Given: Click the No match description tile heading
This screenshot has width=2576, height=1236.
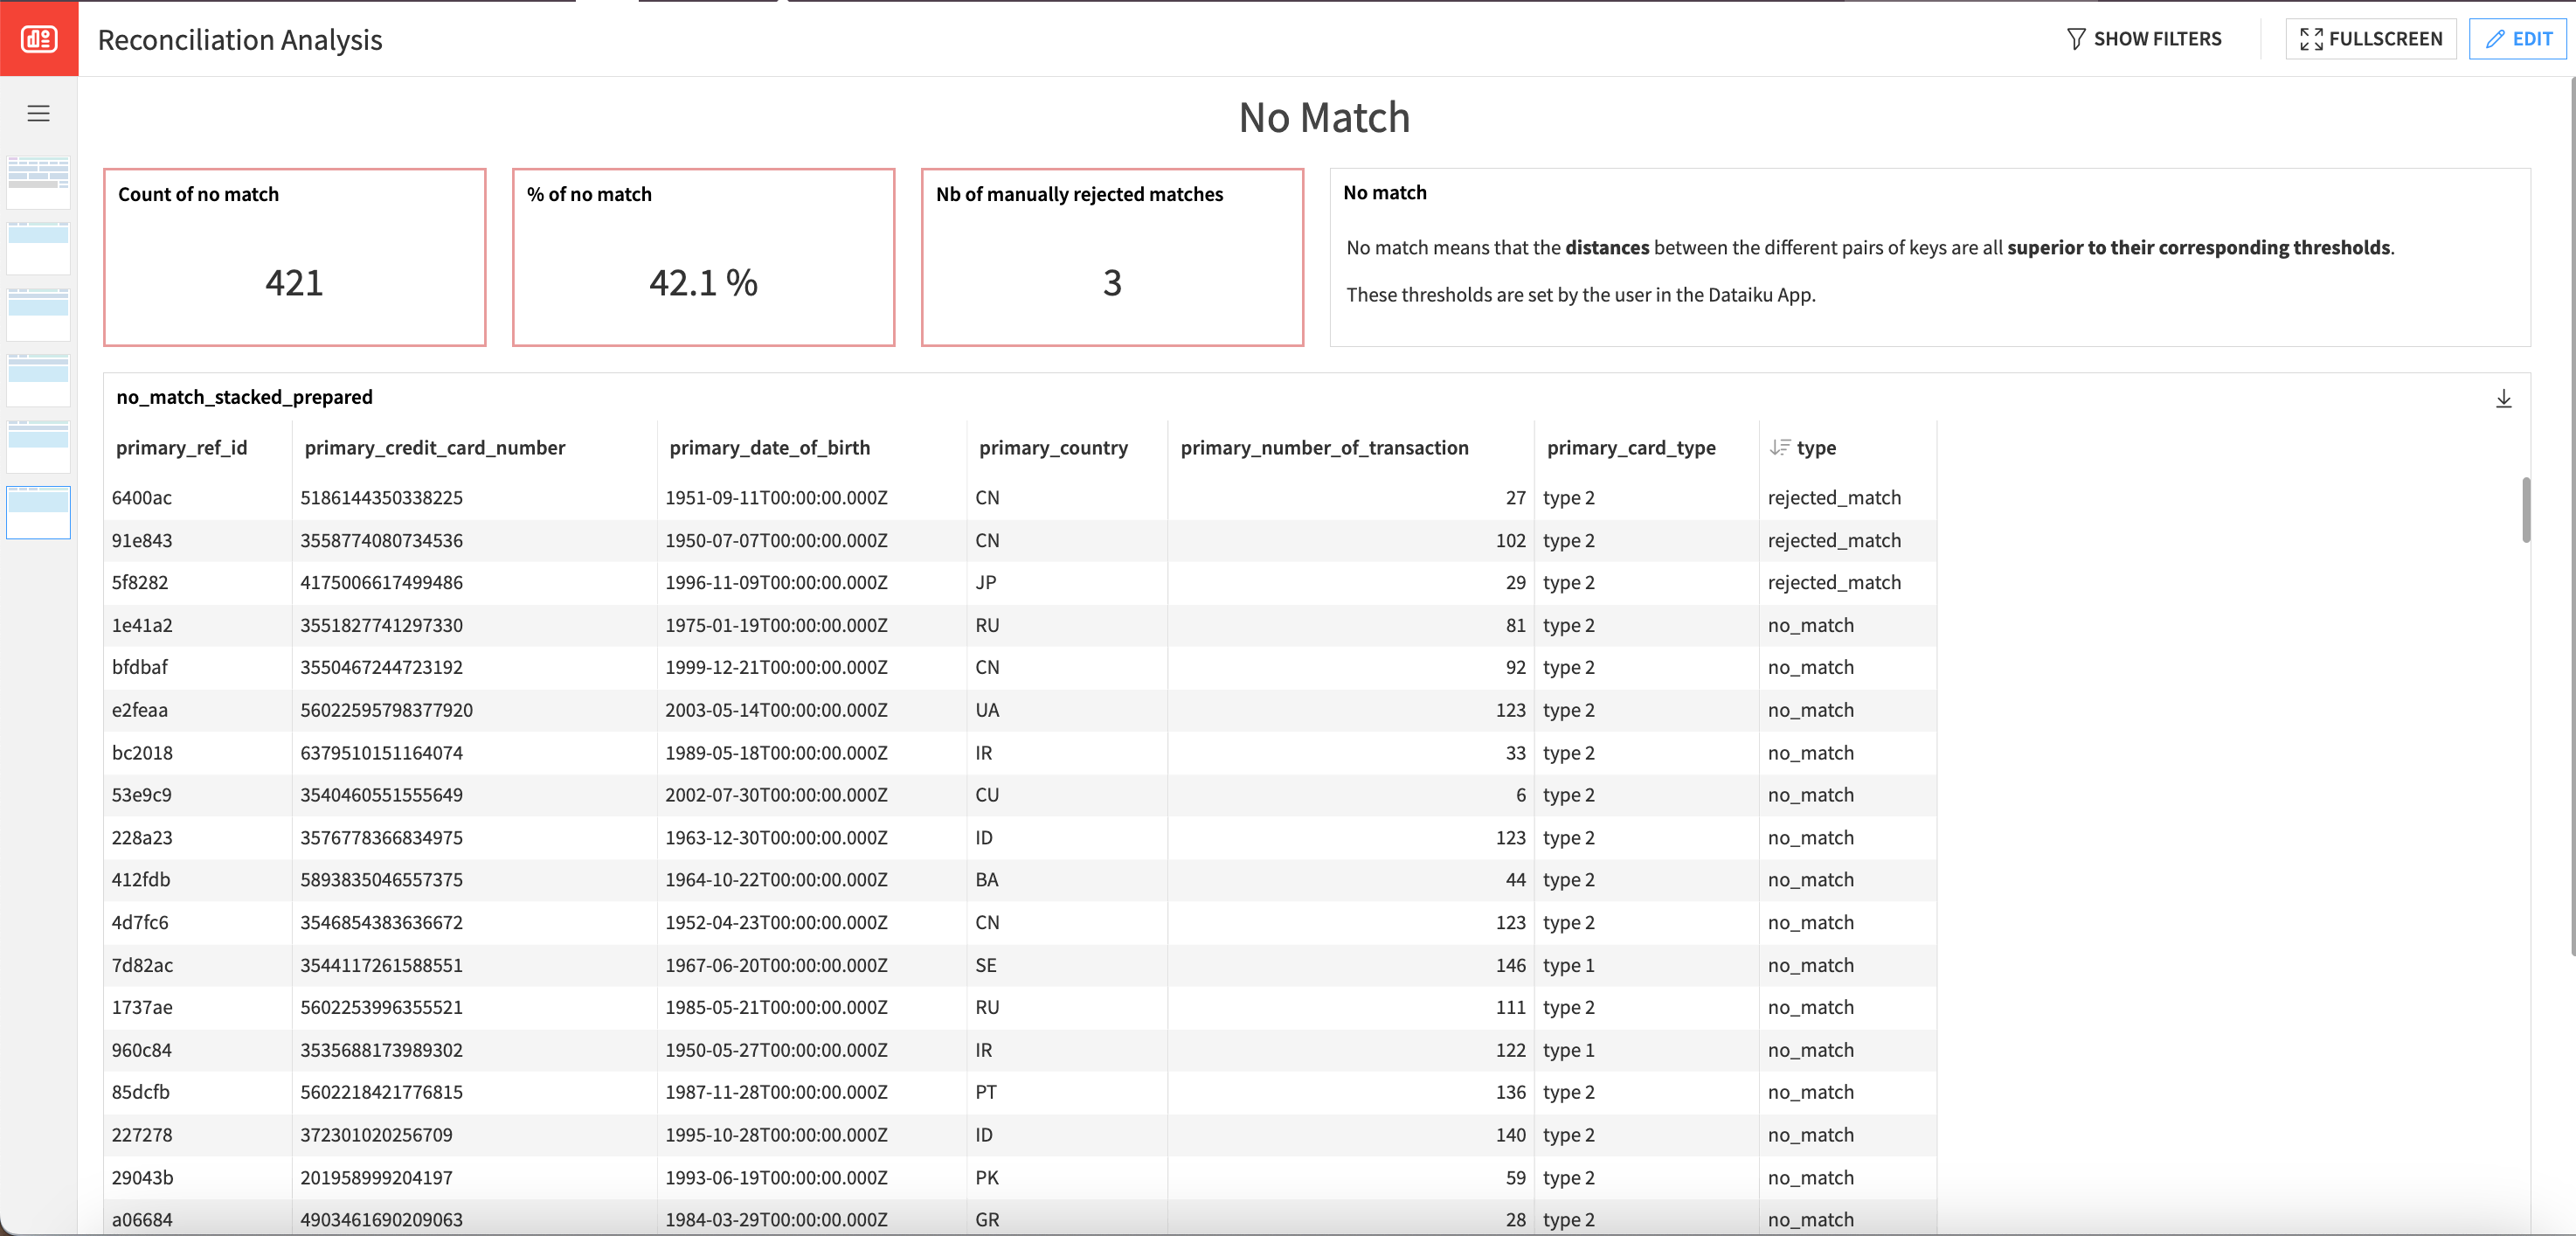Looking at the screenshot, I should click(x=1385, y=192).
